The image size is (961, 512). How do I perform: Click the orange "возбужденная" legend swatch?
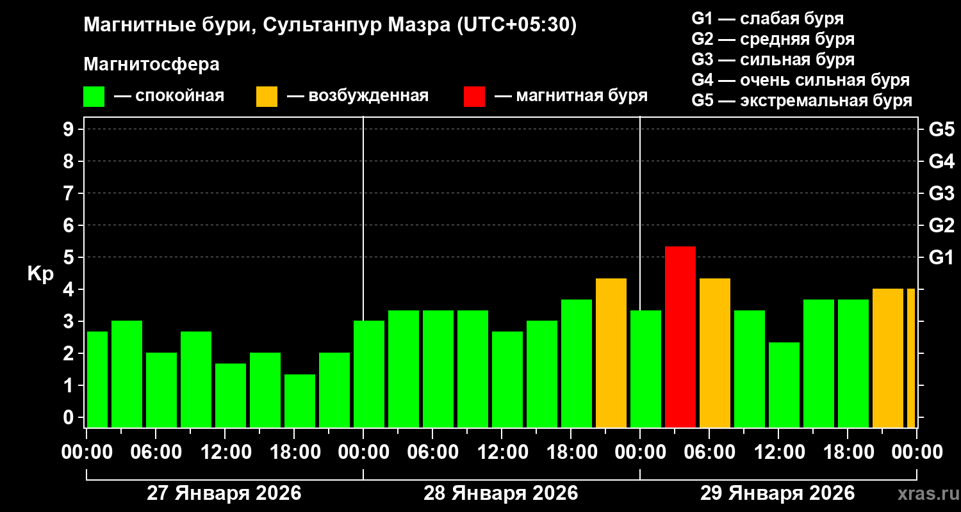tap(267, 97)
